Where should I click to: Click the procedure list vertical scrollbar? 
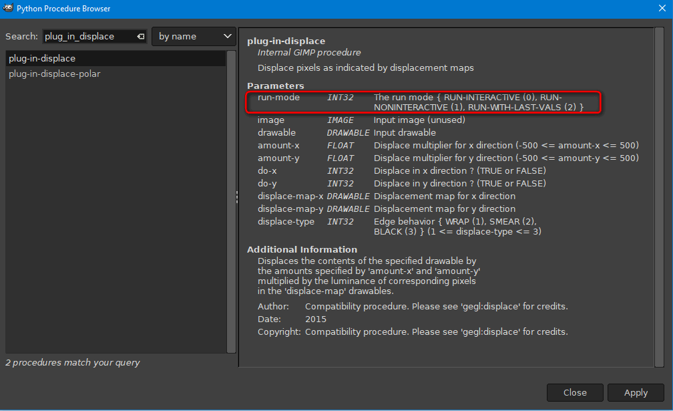(231, 201)
